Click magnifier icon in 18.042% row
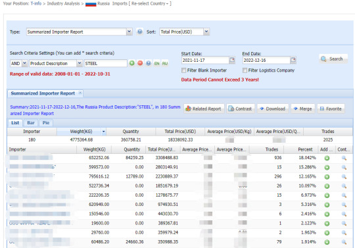 click(344, 158)
